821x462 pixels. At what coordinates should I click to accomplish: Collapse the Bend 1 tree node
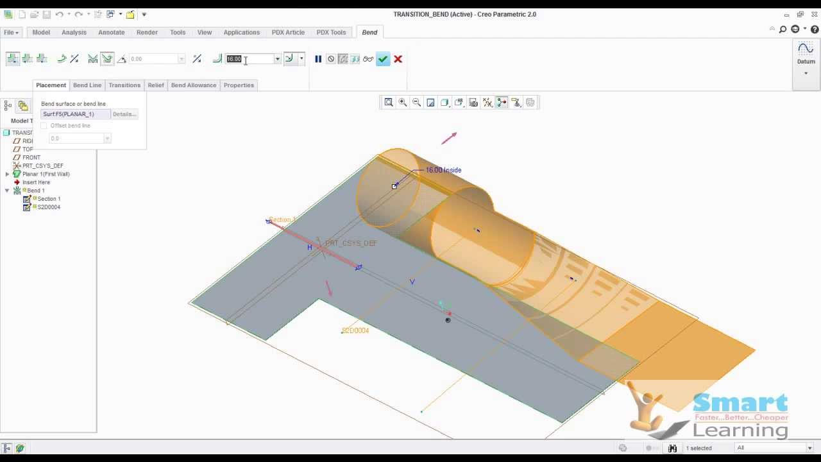point(8,191)
